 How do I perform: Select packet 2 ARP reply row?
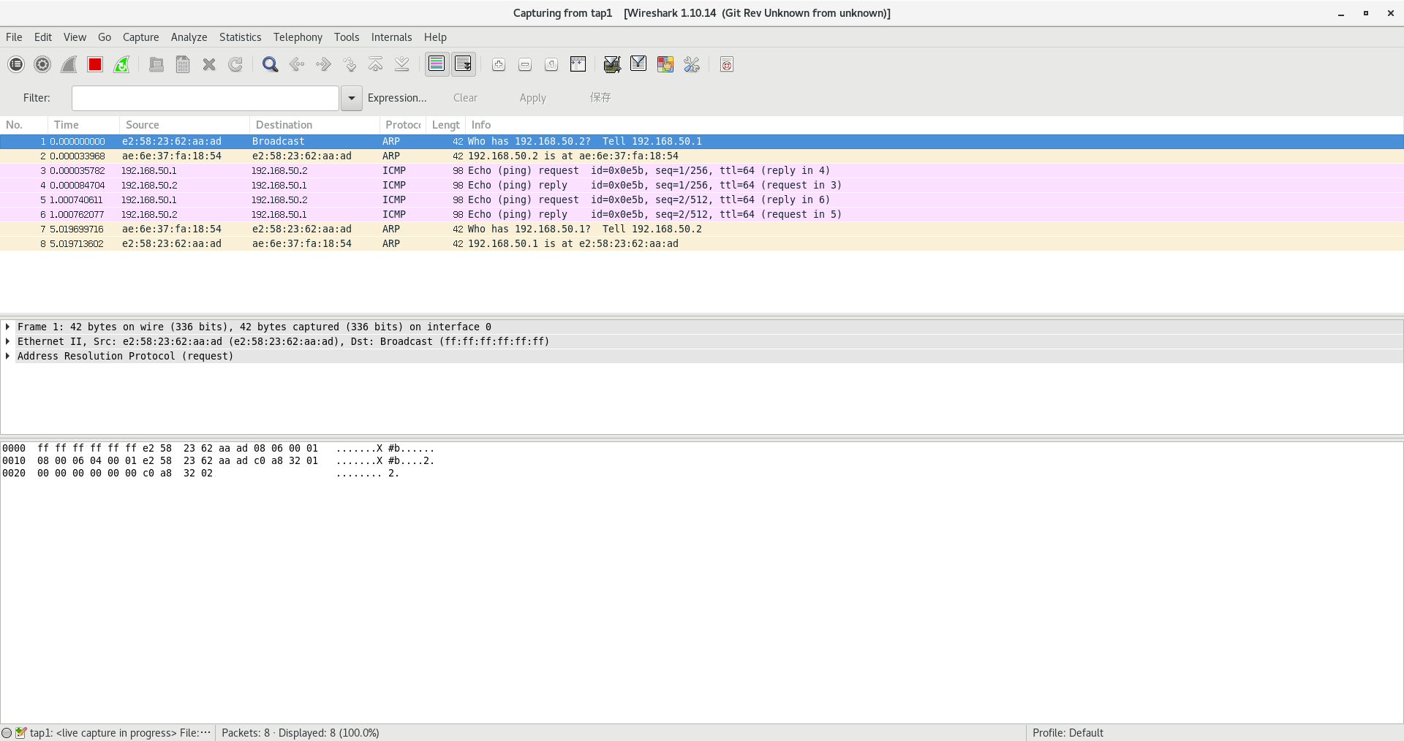point(701,156)
